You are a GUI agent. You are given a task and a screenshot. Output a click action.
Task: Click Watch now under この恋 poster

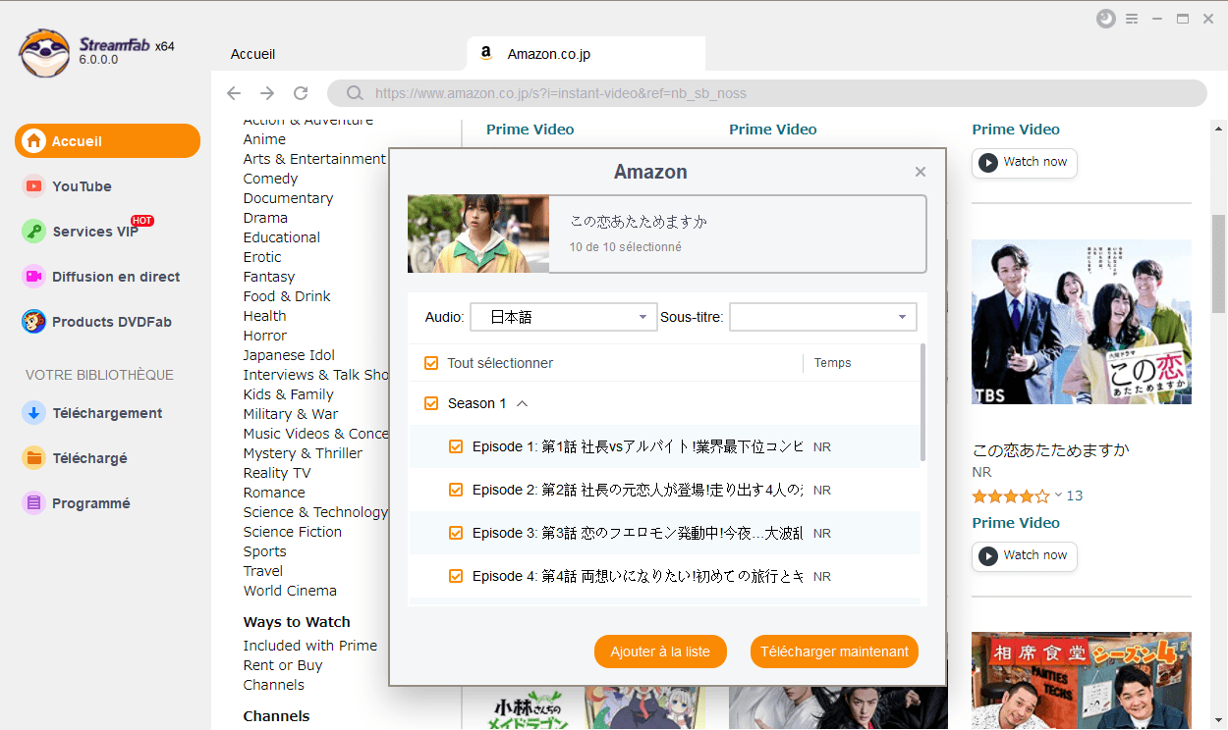(x=1025, y=555)
